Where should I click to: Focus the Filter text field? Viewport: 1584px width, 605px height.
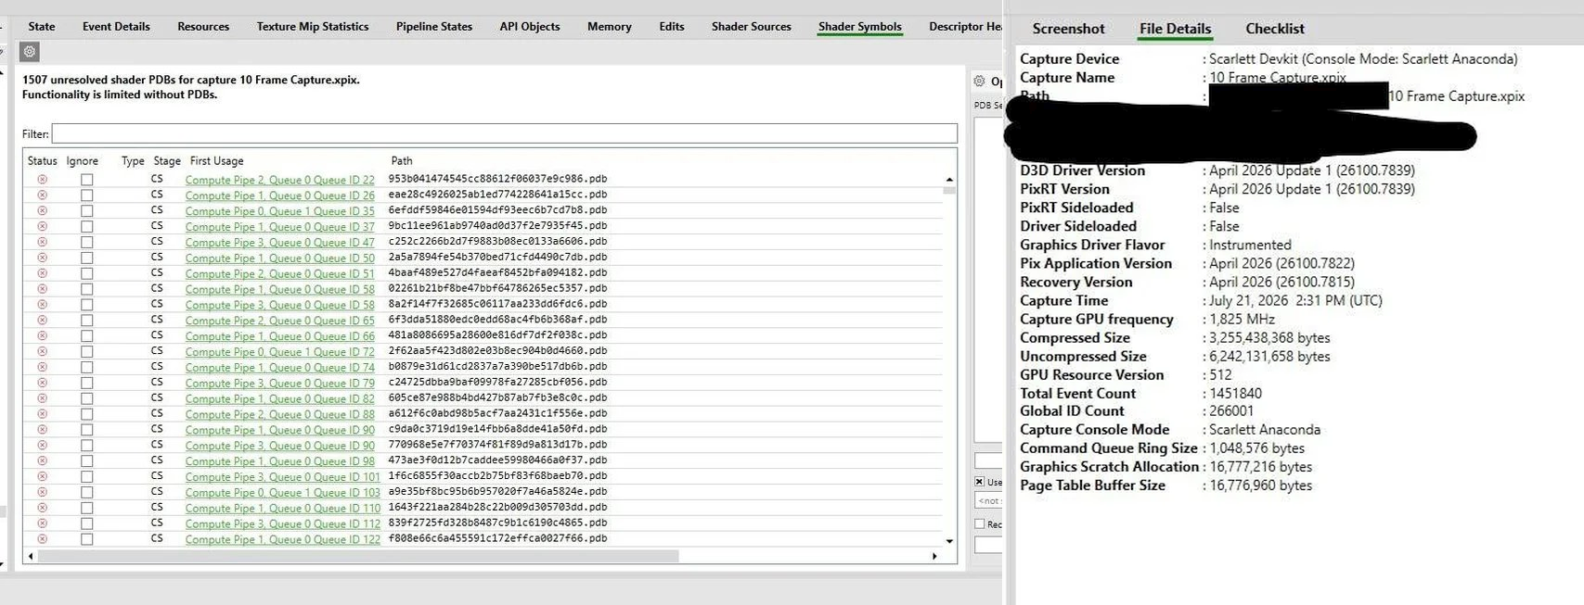tap(504, 133)
